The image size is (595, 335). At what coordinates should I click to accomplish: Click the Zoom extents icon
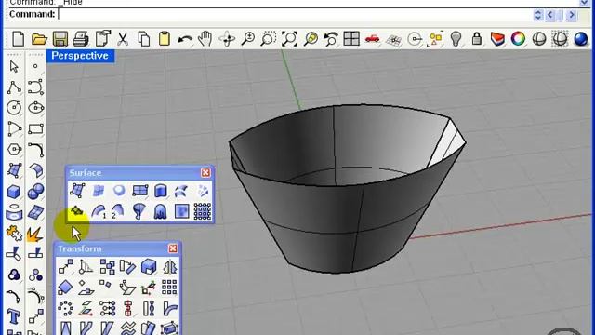coord(289,39)
